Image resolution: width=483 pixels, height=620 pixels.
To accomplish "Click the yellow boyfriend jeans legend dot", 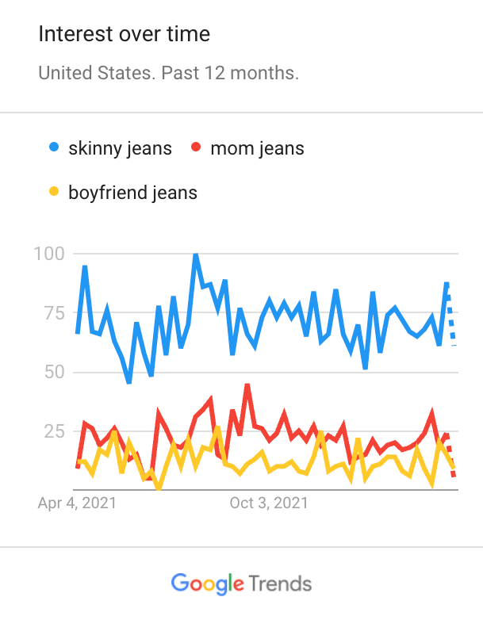I will [54, 193].
